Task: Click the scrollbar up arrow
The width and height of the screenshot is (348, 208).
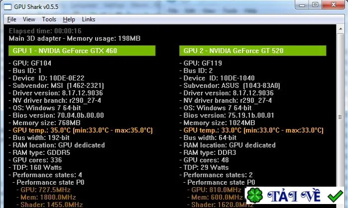Action: click(340, 29)
